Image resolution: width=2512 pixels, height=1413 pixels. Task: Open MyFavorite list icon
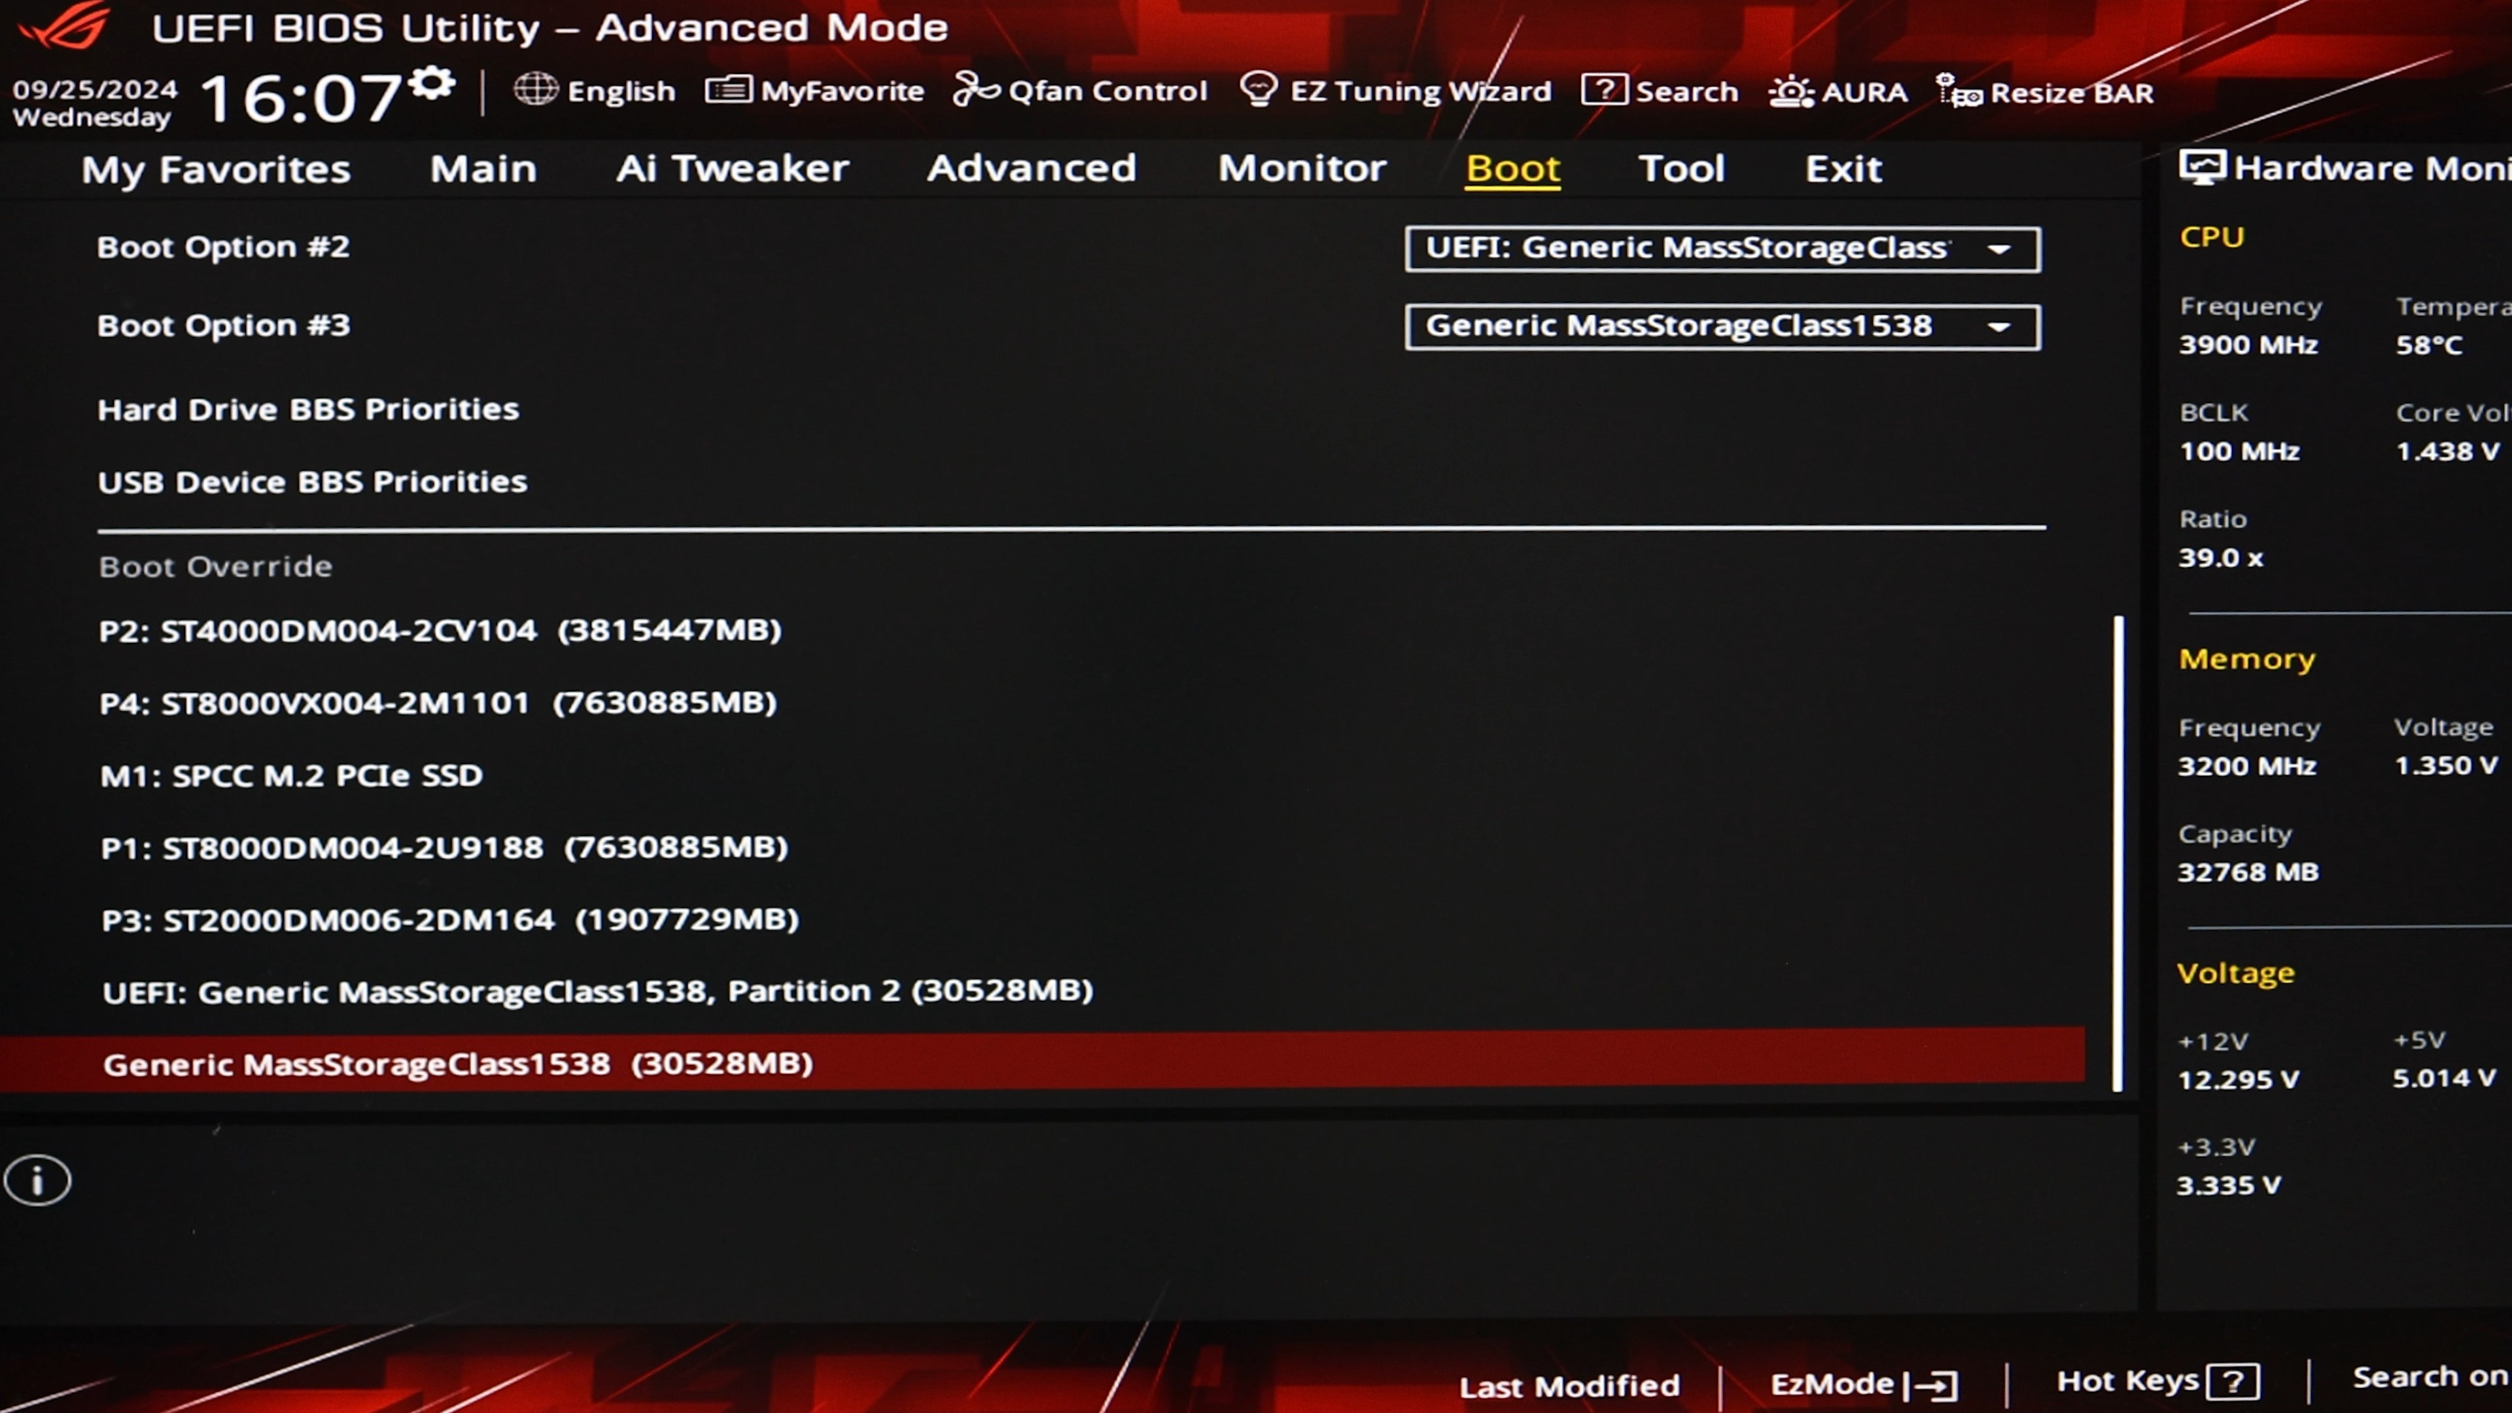click(x=729, y=91)
